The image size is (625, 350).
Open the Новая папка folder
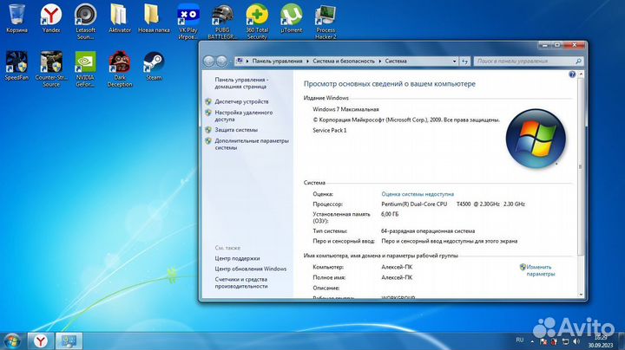point(154,19)
